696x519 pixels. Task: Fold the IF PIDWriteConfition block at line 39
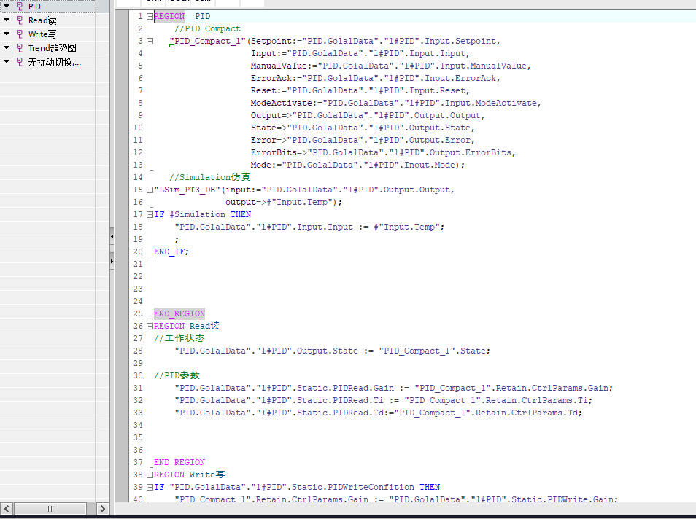pyautogui.click(x=150, y=487)
